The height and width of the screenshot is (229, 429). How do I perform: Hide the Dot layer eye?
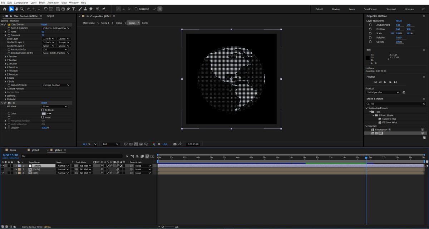pyautogui.click(x=3, y=173)
